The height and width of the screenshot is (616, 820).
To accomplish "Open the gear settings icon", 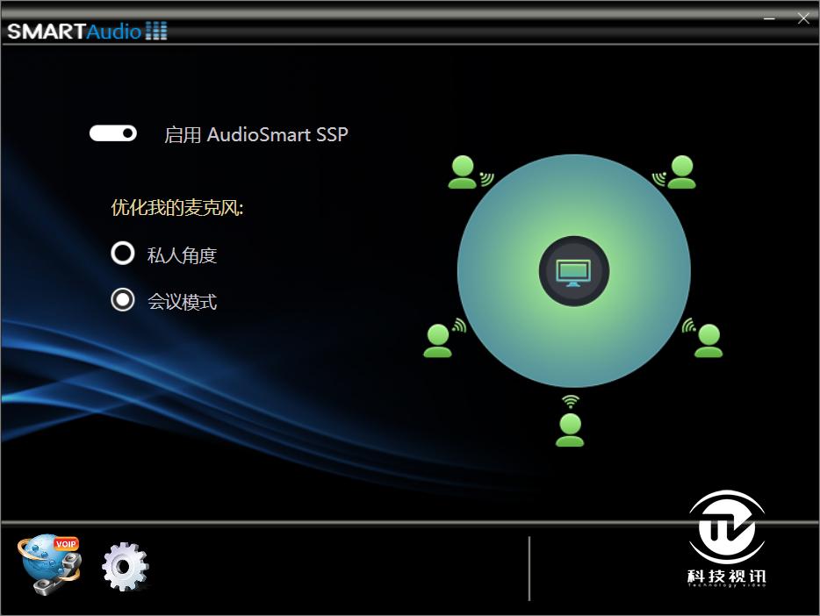I will coord(125,567).
